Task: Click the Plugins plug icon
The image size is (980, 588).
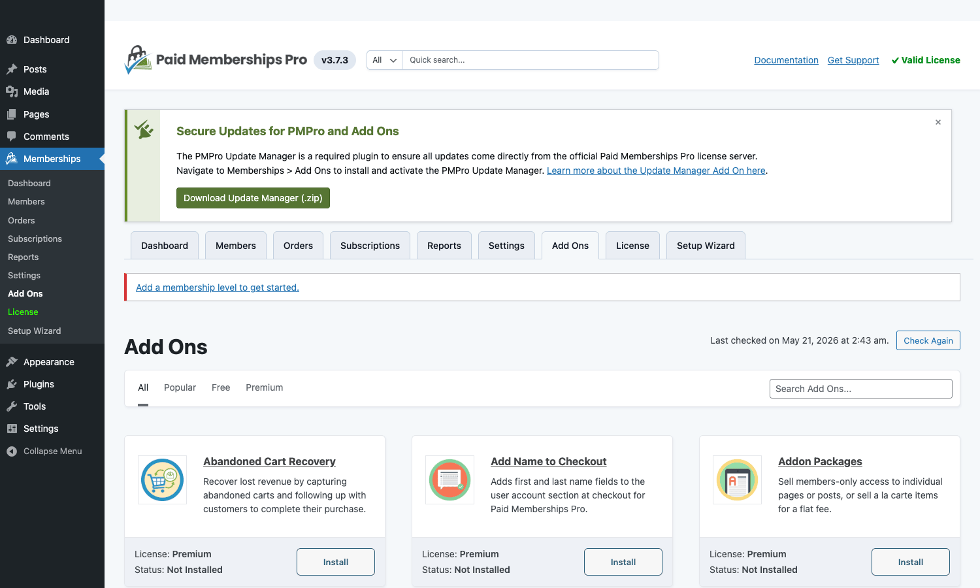Action: click(12, 384)
